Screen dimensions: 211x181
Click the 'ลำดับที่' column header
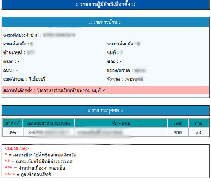(13, 123)
